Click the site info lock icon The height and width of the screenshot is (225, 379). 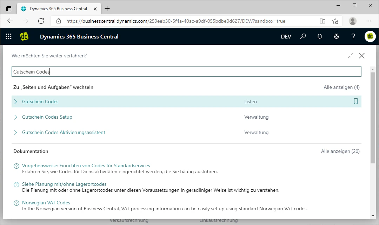(59, 21)
